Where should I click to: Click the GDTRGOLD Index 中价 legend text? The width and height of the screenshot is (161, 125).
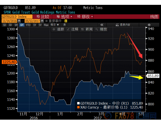(105, 103)
